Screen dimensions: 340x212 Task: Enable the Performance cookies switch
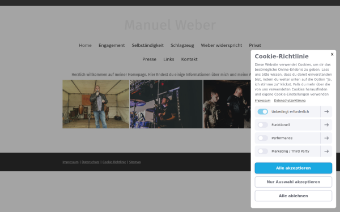(262, 138)
